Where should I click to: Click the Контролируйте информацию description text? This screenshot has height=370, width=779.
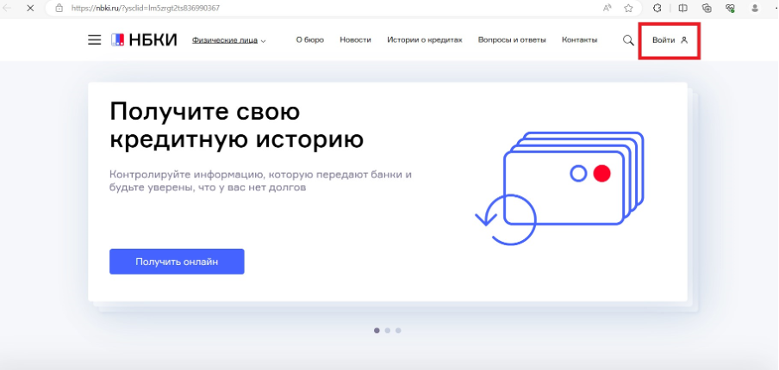(260, 182)
